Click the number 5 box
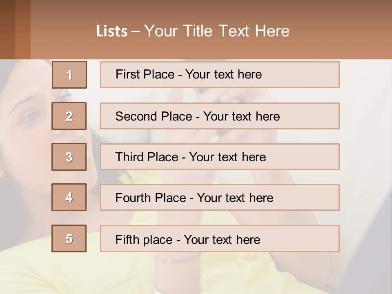 pos(69,238)
